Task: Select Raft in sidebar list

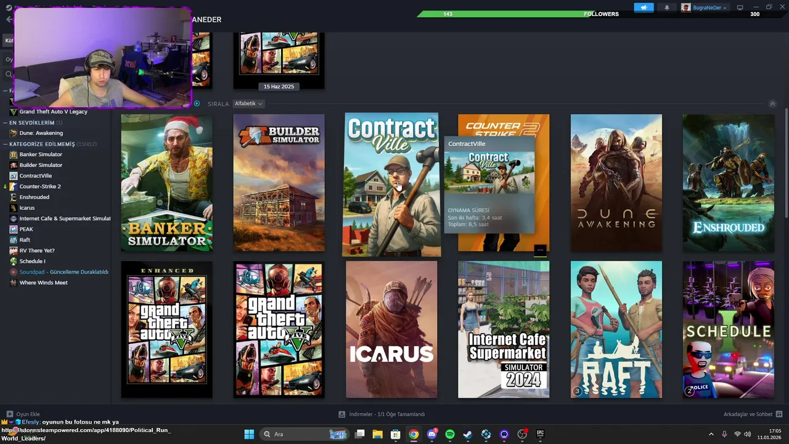Action: tap(25, 240)
